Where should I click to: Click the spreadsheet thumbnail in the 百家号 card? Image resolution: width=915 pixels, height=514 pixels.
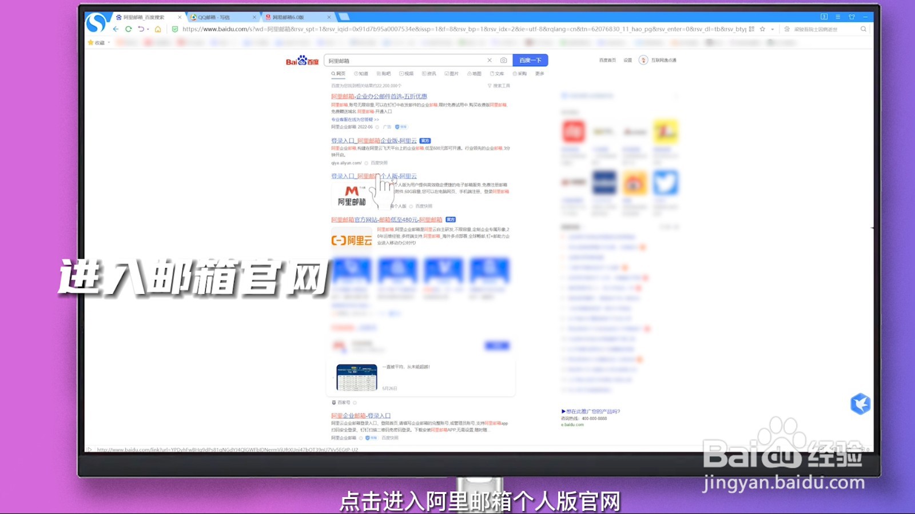click(357, 378)
